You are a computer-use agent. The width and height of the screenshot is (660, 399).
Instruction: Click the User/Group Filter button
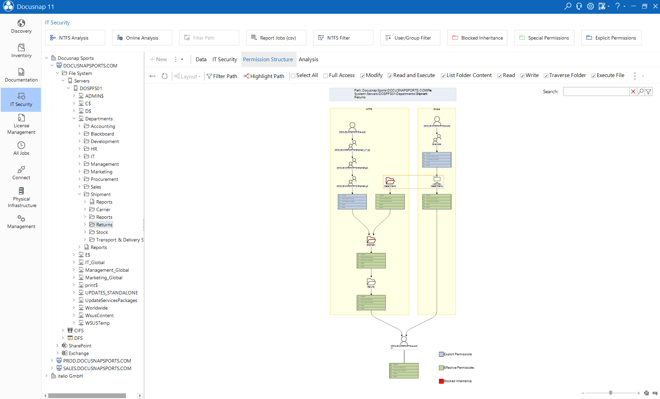(x=410, y=37)
